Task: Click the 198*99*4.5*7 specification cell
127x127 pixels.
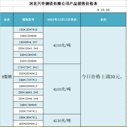Action: (x=28, y=42)
